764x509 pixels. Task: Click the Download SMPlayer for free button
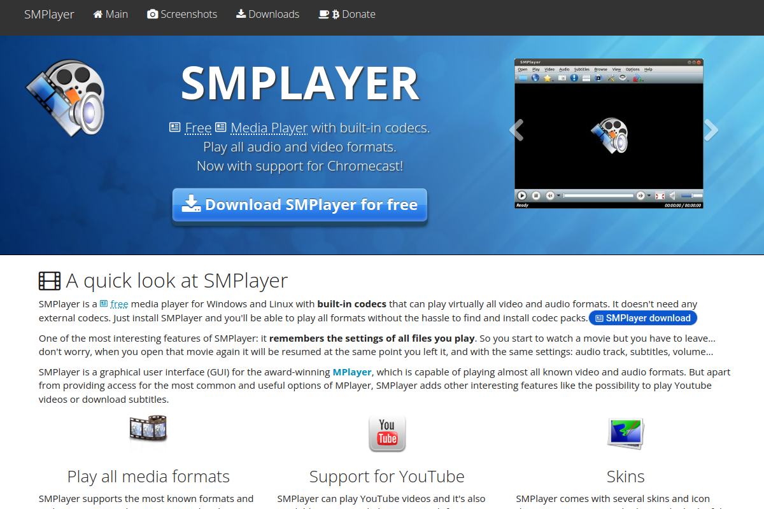point(300,205)
